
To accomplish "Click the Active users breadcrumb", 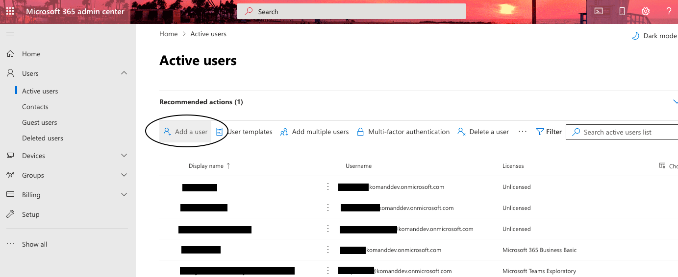I will click(208, 34).
